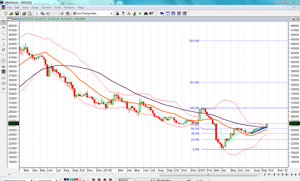Image resolution: width=300 pixels, height=181 pixels.
Task: Select the triangle drawing tool
Action: point(3,89)
